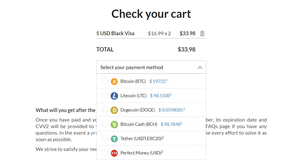Select the Bitcoin (BTC) radio button
The height and width of the screenshot is (167, 308).
click(105, 81)
